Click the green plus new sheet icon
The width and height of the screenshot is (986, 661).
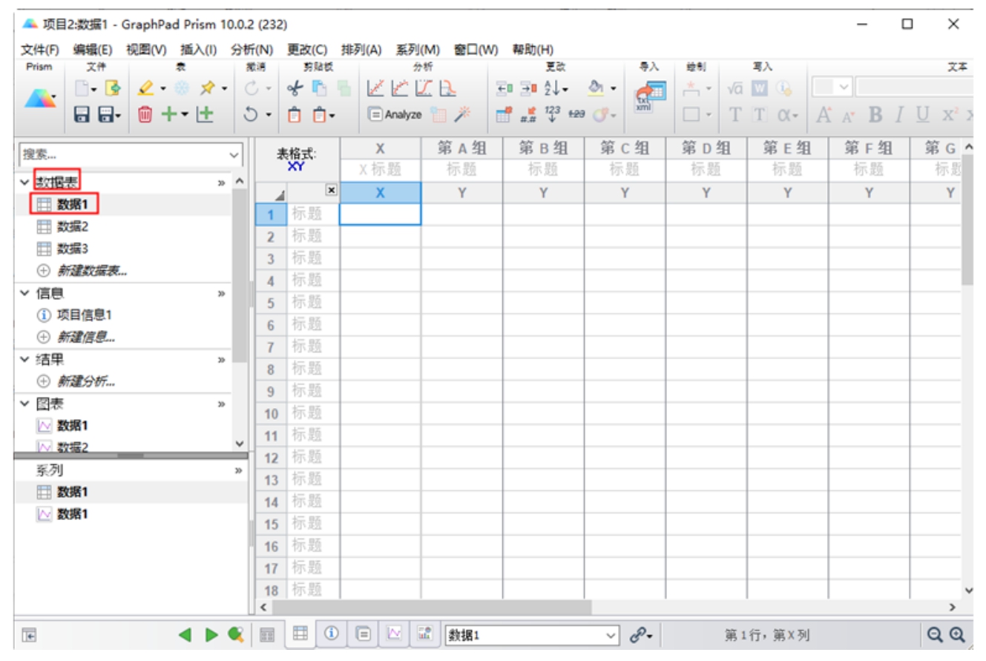point(170,114)
